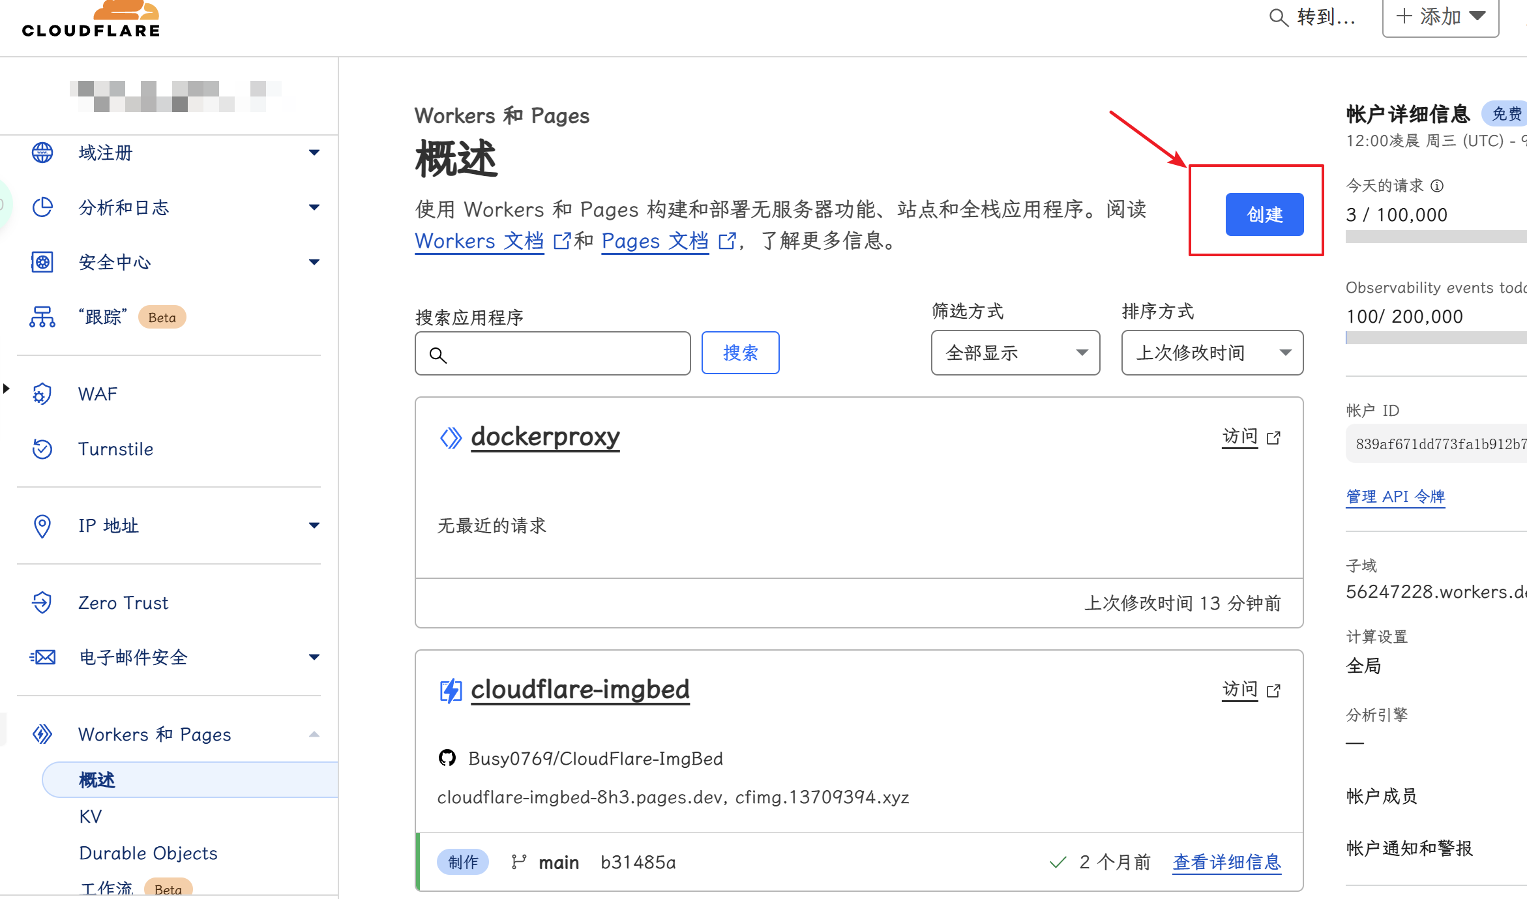This screenshot has height=899, width=1527.
Task: Click the Turnstile checkmark icon
Action: pyautogui.click(x=42, y=449)
